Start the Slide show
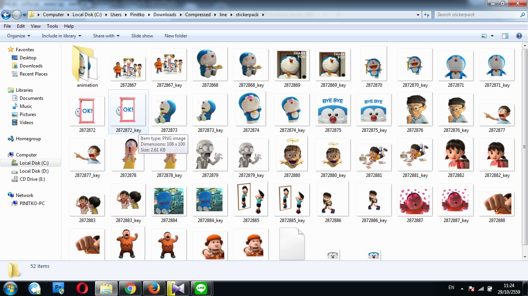 tap(142, 36)
